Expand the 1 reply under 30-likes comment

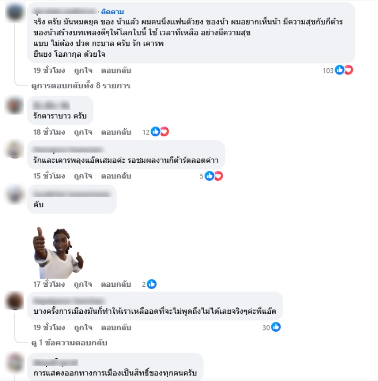69,343
